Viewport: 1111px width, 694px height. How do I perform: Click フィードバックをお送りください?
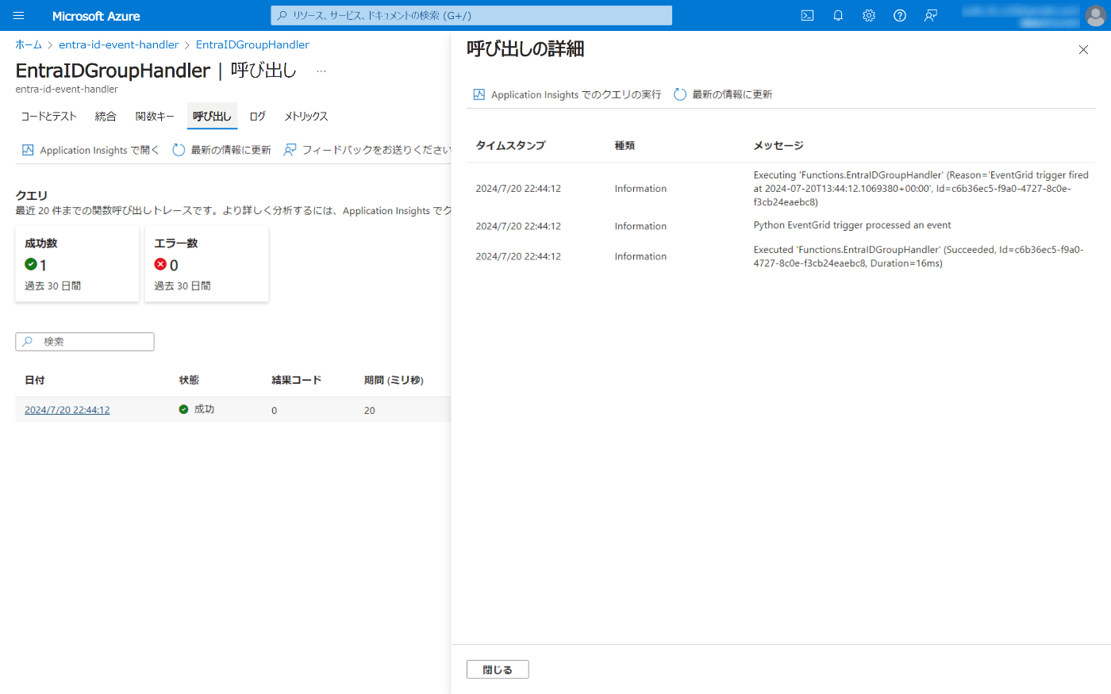pyautogui.click(x=367, y=150)
